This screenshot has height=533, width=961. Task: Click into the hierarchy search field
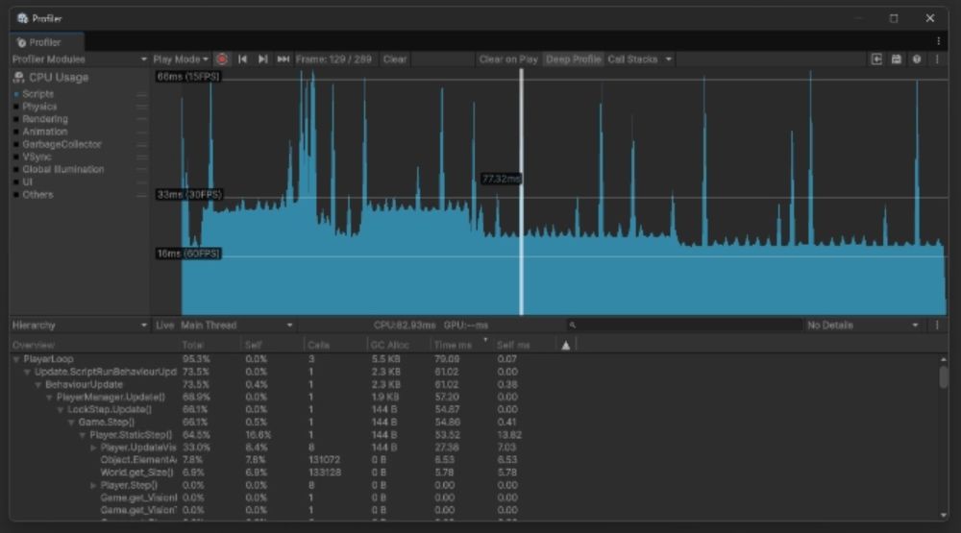[x=684, y=326]
